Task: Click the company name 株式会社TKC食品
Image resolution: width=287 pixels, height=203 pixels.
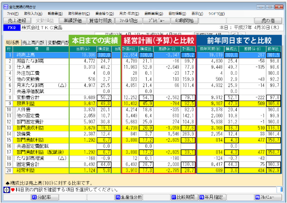Action: (42, 28)
